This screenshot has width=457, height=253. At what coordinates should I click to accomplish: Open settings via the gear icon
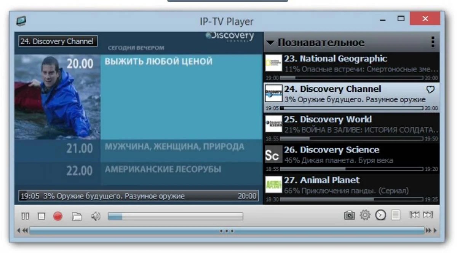tap(365, 215)
